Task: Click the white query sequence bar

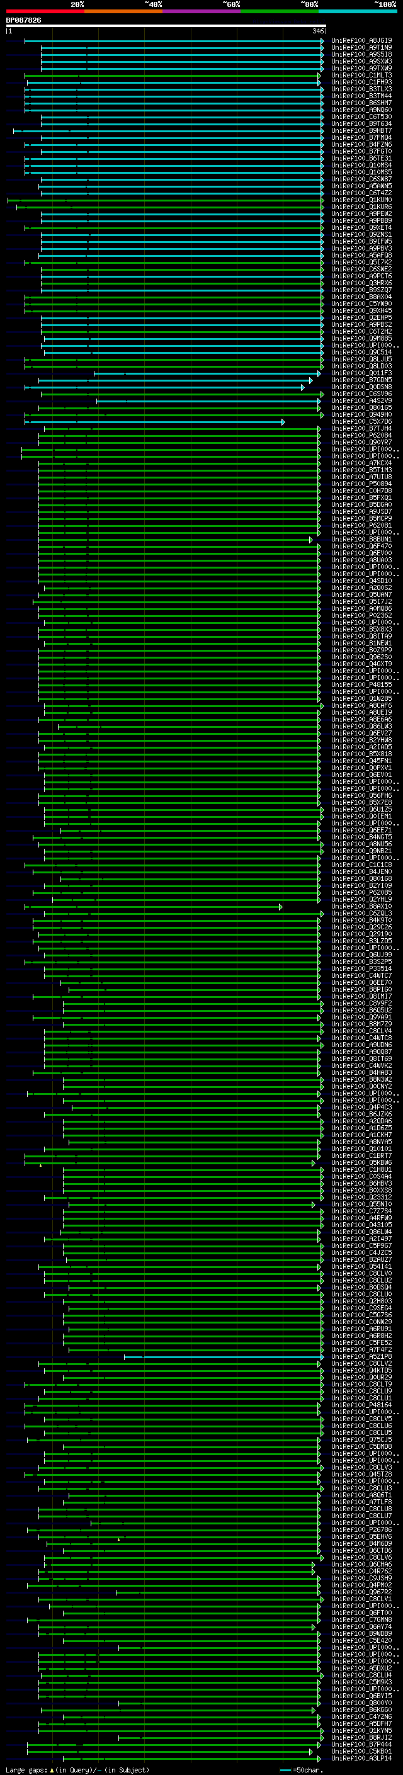Action: pos(166,25)
